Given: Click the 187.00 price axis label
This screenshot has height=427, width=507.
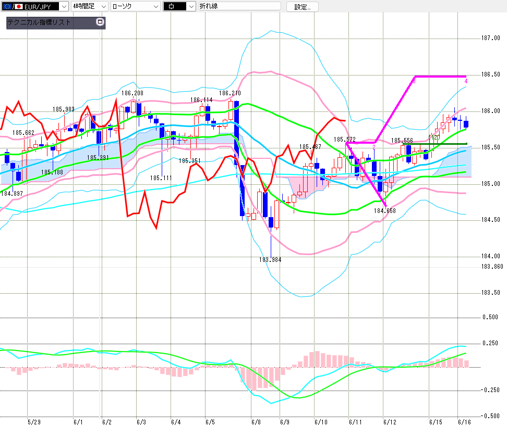Looking at the screenshot, I should click(491, 38).
